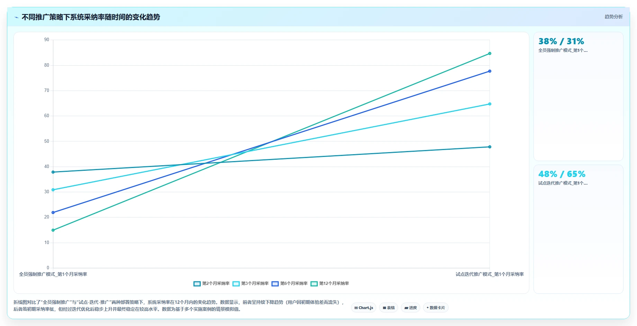This screenshot has height=326, width=637.
Task: Click the 进度 tag
Action: point(411,308)
